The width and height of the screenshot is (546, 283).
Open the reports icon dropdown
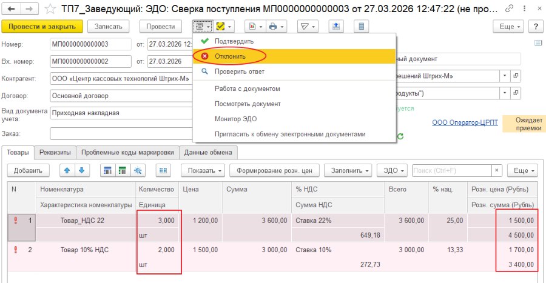click(255, 27)
